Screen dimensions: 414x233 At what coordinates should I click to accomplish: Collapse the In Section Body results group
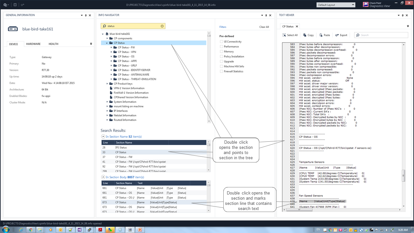pyautogui.click(x=103, y=177)
